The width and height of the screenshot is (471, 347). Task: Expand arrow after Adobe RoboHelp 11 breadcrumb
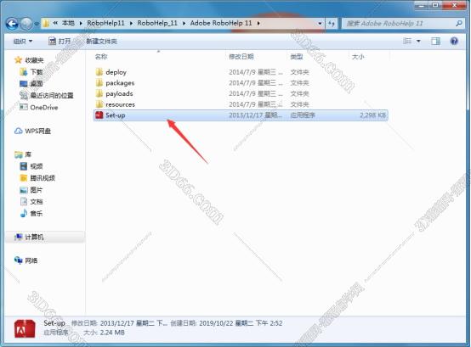coord(258,23)
